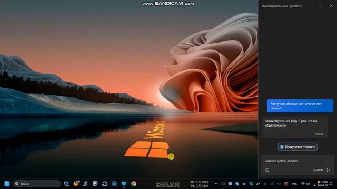Switch input language via 'РУС' indicator
Screen dimensions: 337x189
pyautogui.click(x=294, y=184)
